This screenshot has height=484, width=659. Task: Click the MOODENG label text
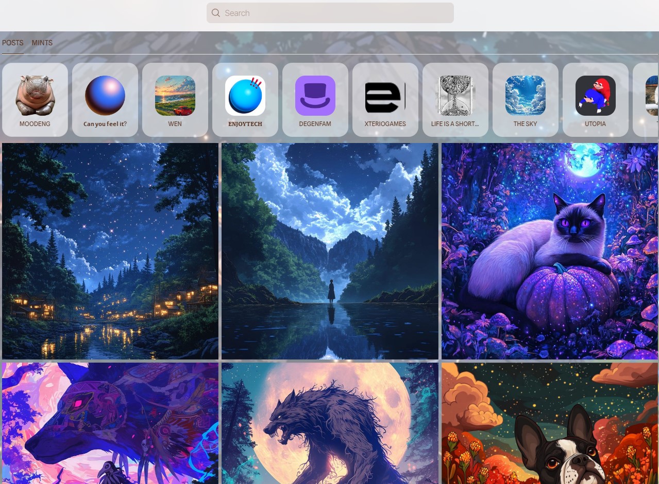click(35, 124)
